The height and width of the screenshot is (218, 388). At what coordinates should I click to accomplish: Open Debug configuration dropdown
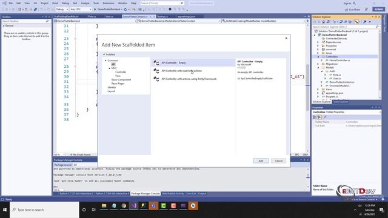pos(62,9)
